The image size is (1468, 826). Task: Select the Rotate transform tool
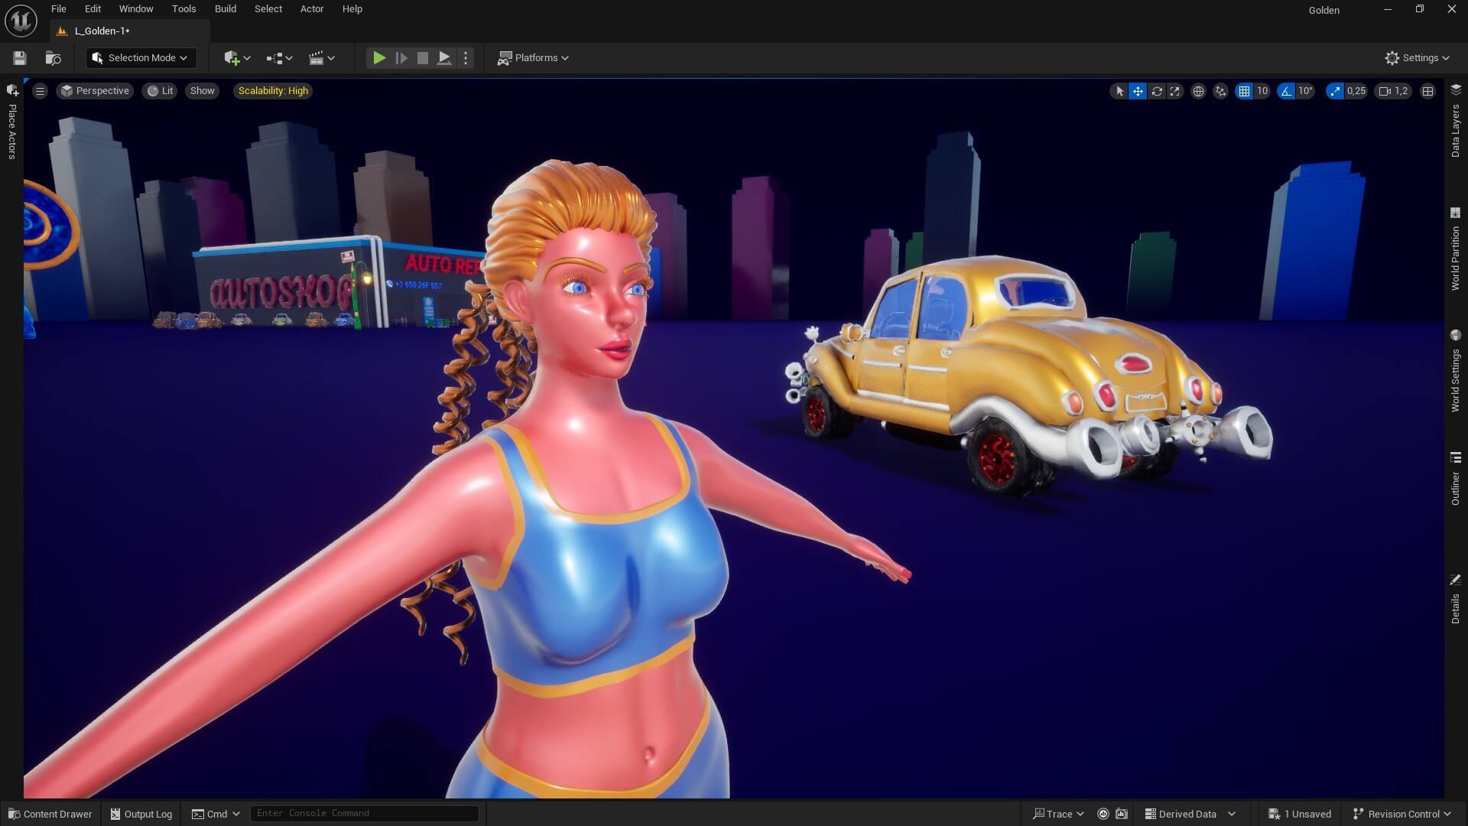[x=1157, y=91]
